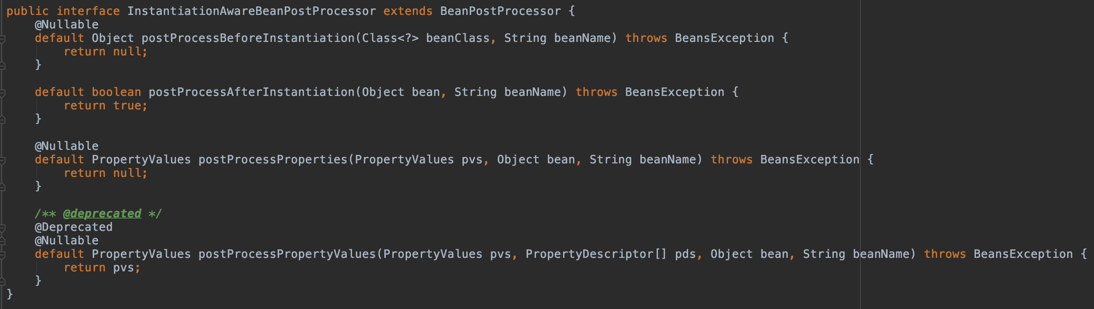The width and height of the screenshot is (1094, 309).
Task: Place caret on postProcessBeforeInstantiation method name
Action: (248, 38)
